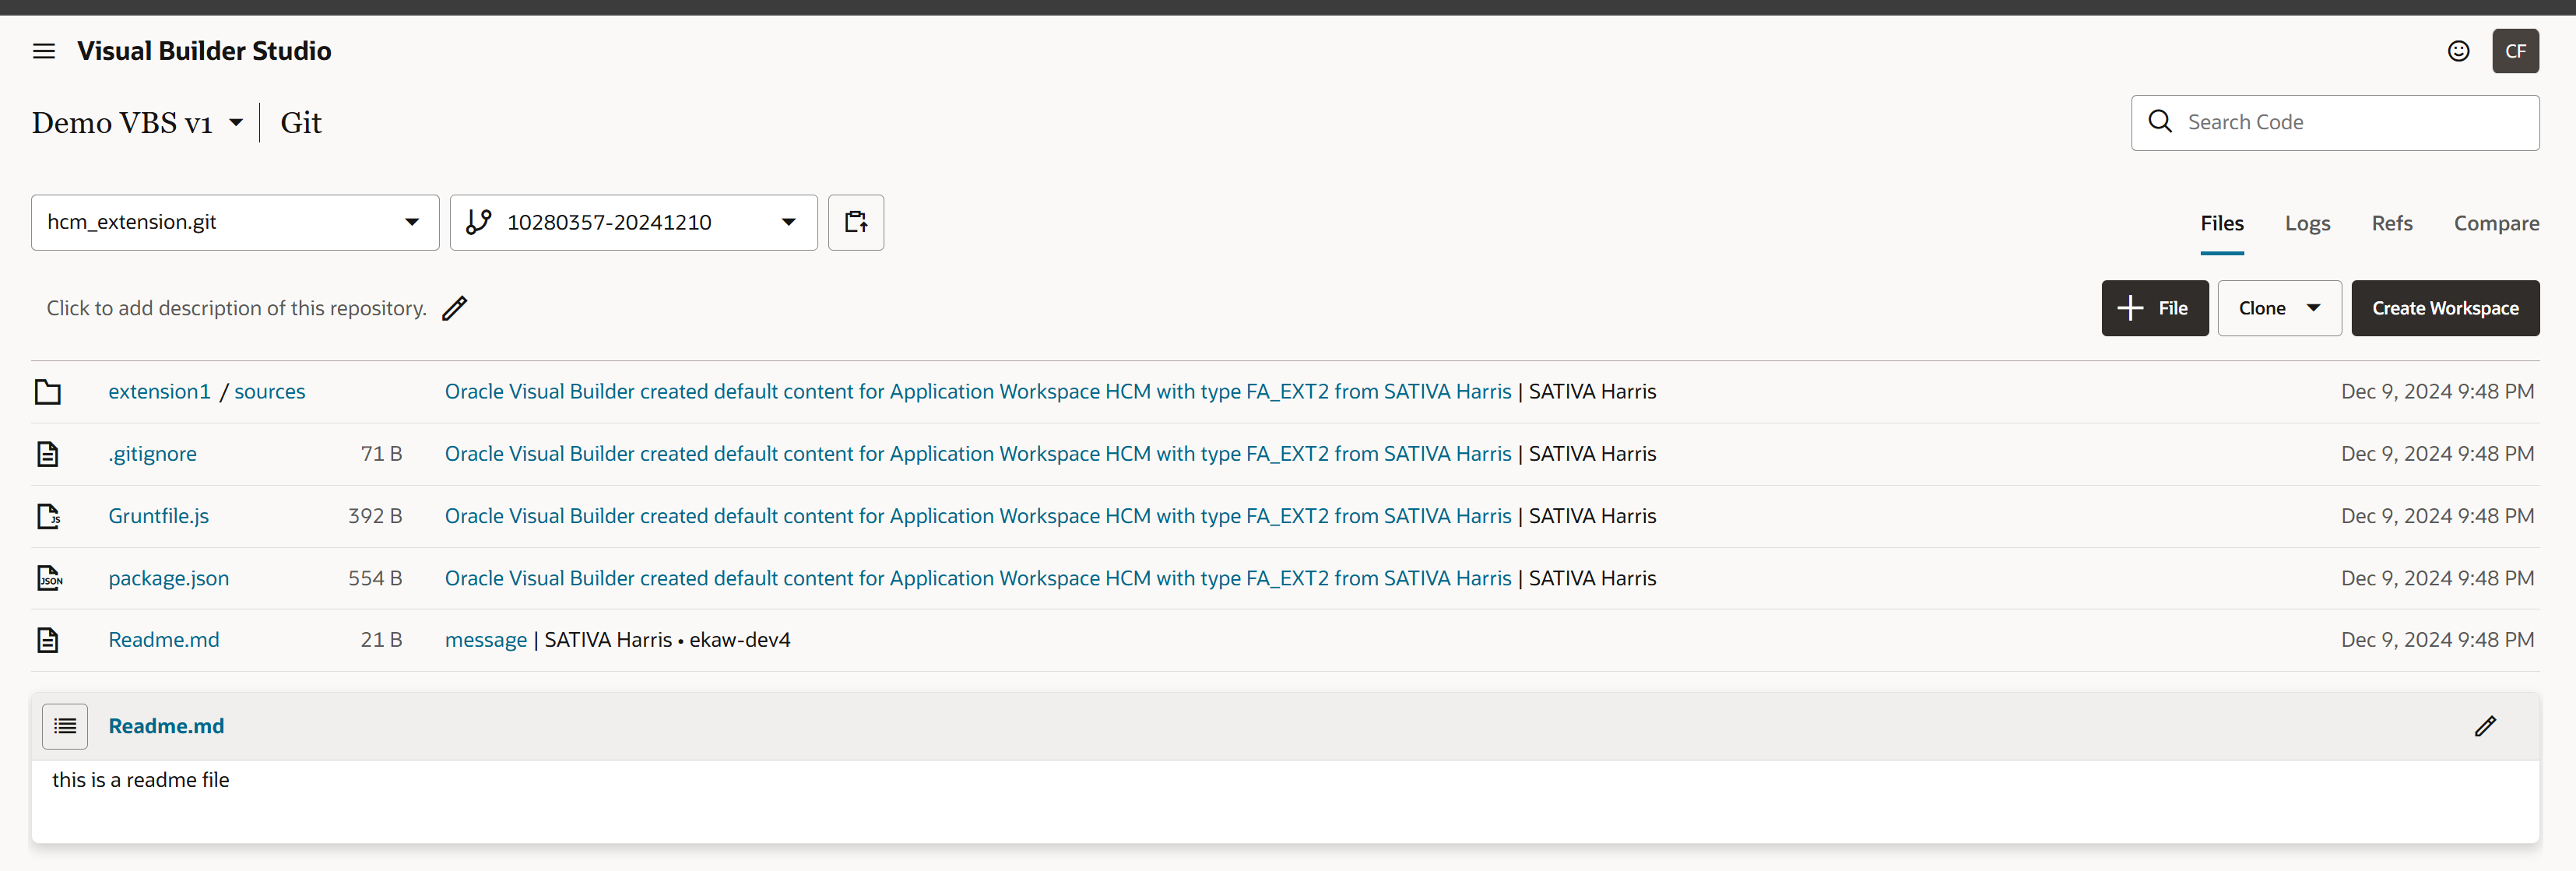Click the file icon for .gitignore
2576x871 pixels.
click(x=48, y=454)
